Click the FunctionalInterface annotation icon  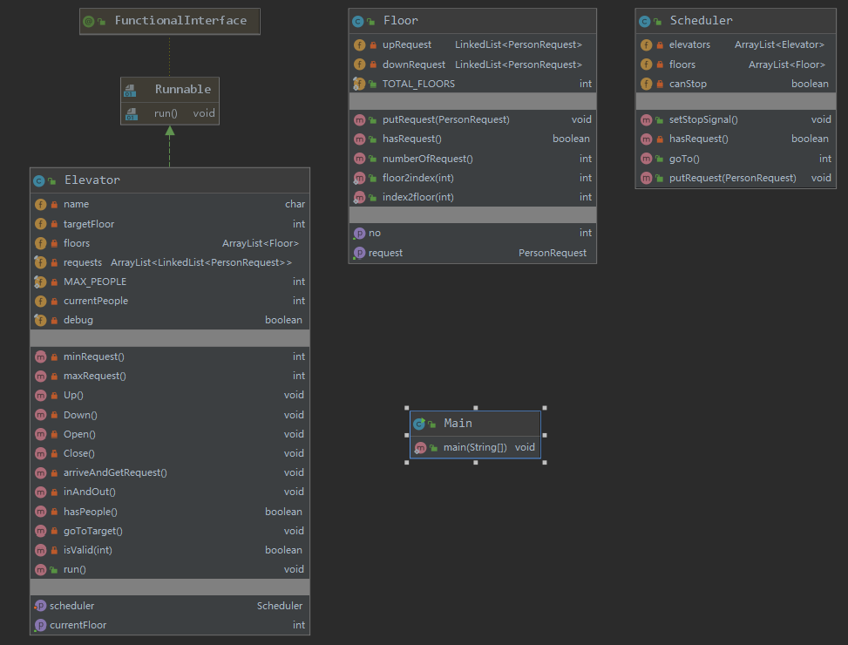(89, 21)
